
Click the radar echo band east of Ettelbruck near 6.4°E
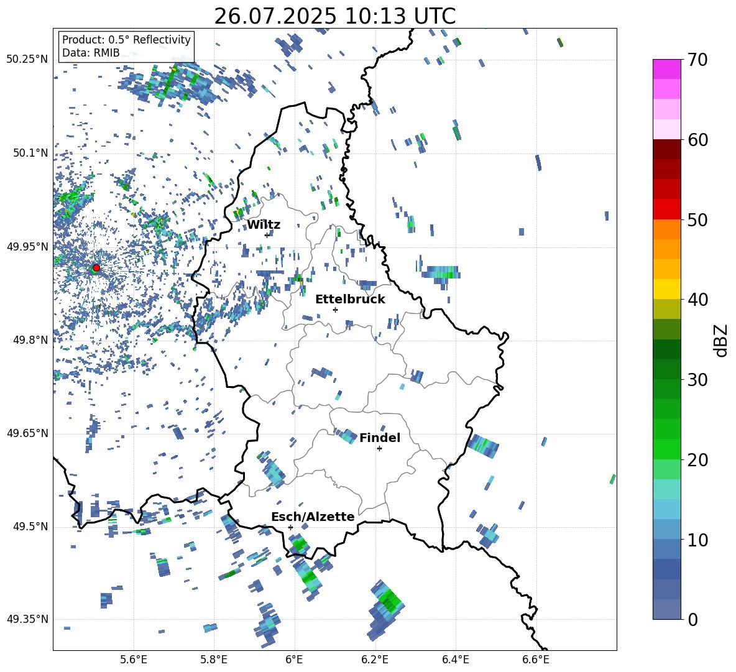[441, 274]
